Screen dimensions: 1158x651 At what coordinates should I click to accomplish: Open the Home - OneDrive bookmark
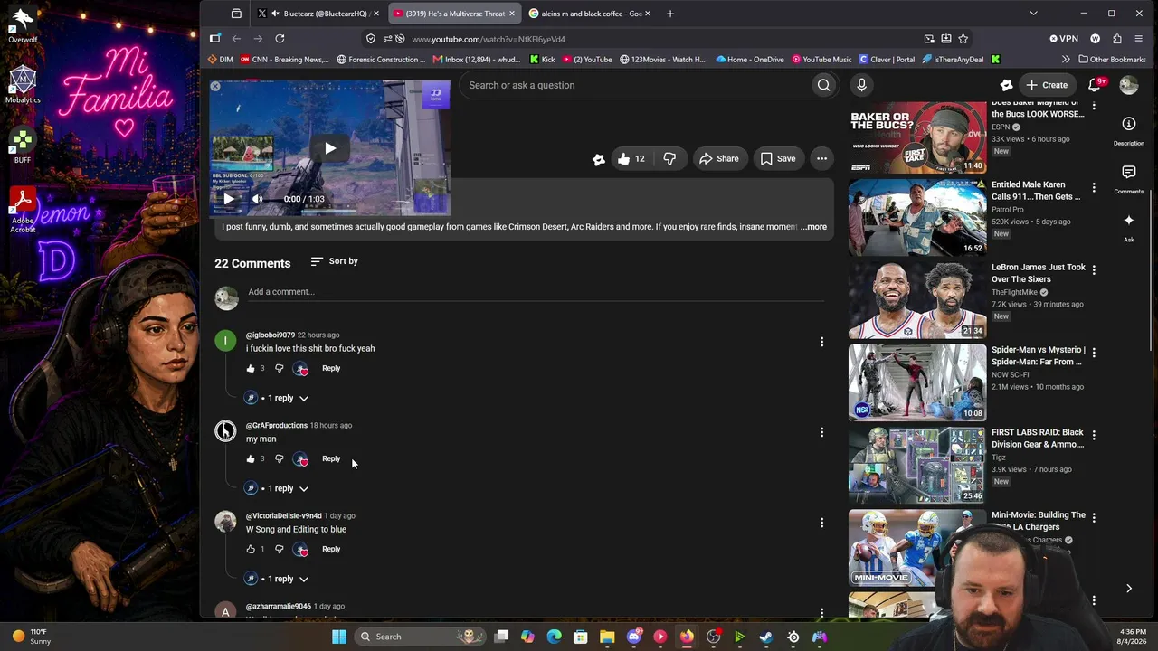750,60
